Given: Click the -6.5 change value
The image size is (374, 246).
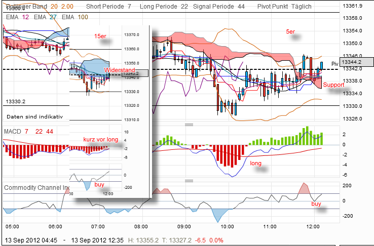Looking at the screenshot, I should [x=200, y=240].
